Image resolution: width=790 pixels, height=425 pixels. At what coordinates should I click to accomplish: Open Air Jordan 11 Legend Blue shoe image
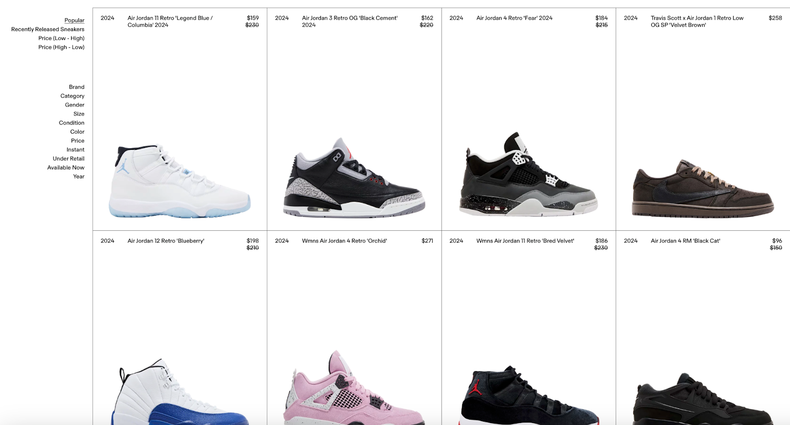[180, 181]
